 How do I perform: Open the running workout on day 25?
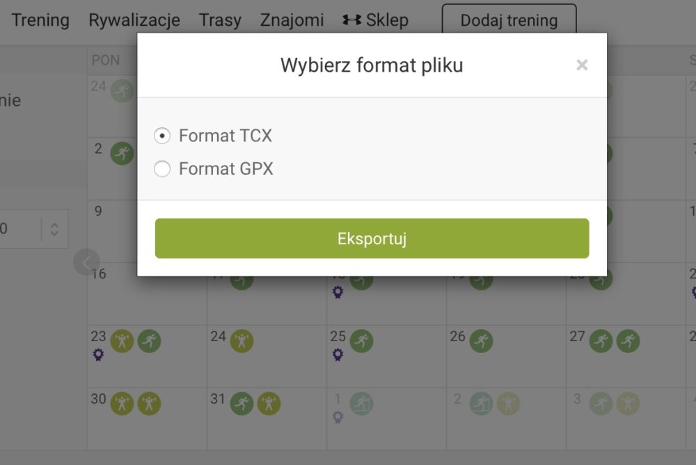tap(361, 341)
